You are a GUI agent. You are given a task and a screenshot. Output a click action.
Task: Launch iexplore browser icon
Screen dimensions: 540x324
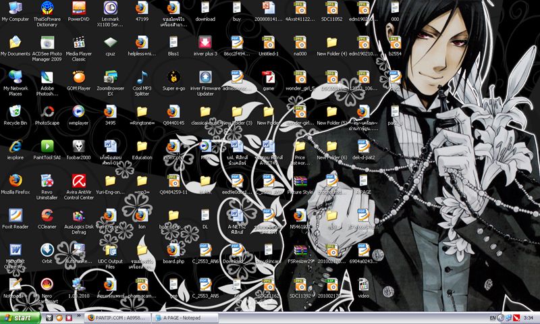pyautogui.click(x=15, y=146)
